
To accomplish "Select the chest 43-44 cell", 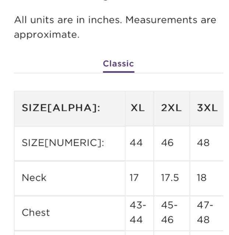I will tap(138, 213).
